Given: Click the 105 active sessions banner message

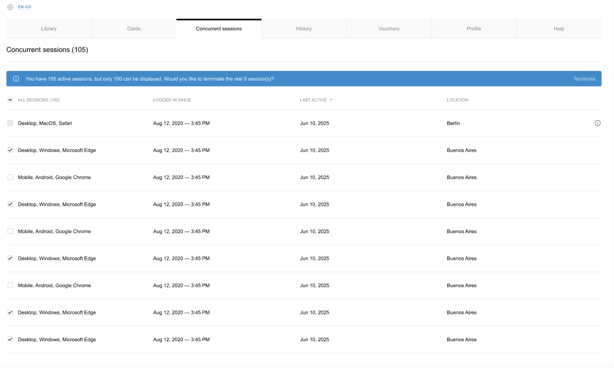Looking at the screenshot, I should [149, 79].
